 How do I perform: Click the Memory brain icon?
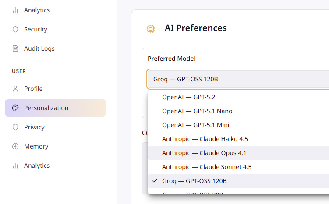pos(15,146)
